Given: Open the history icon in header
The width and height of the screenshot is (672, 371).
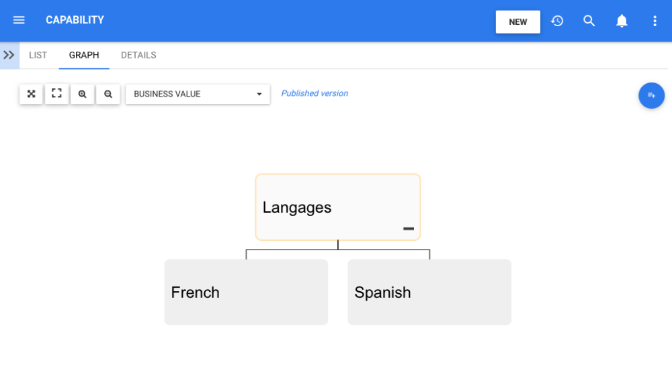Looking at the screenshot, I should point(557,21).
